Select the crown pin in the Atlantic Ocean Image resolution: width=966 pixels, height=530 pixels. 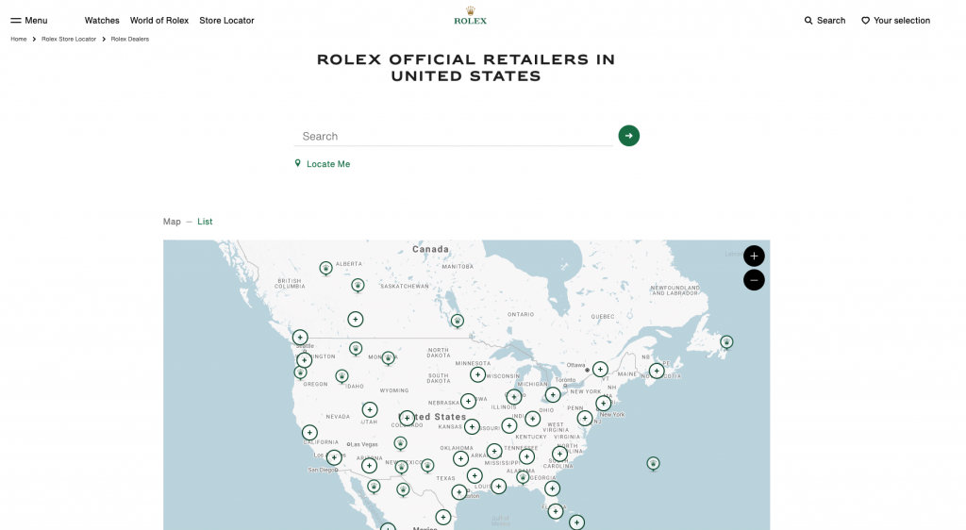[x=654, y=463]
